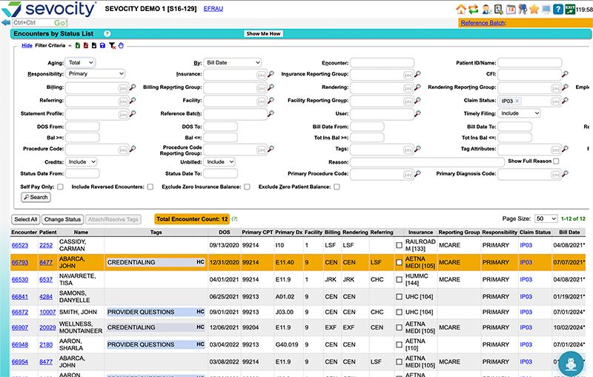Open the clipboard task icon
The width and height of the screenshot is (593, 377).
pos(499,9)
